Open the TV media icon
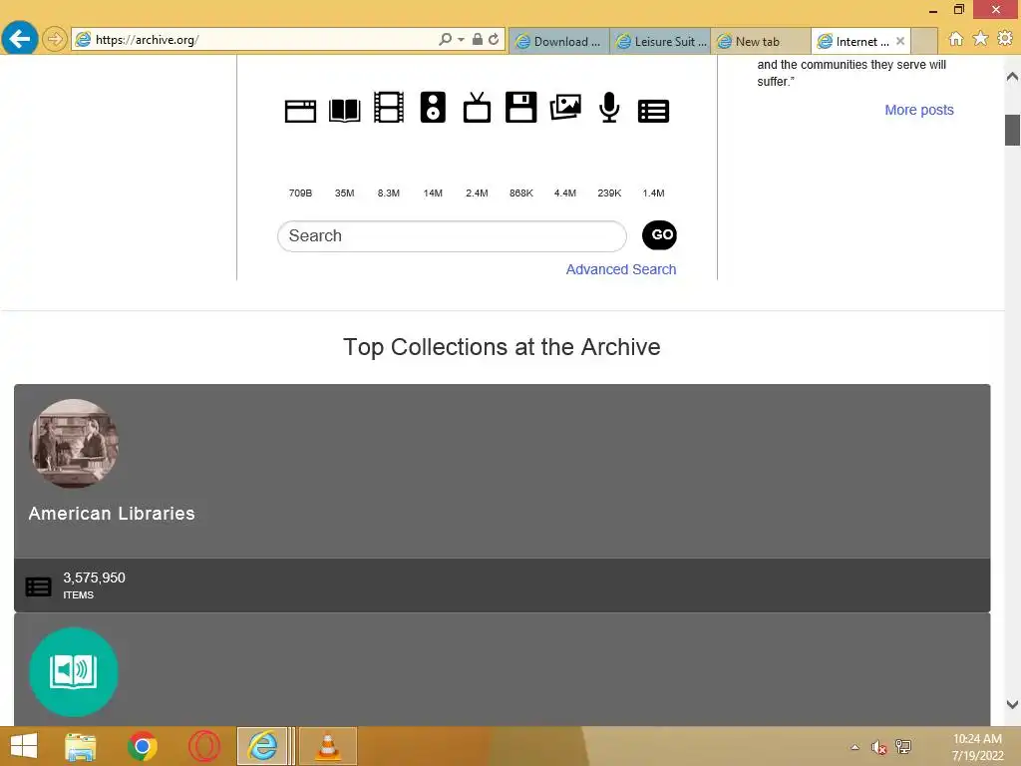 point(477,107)
